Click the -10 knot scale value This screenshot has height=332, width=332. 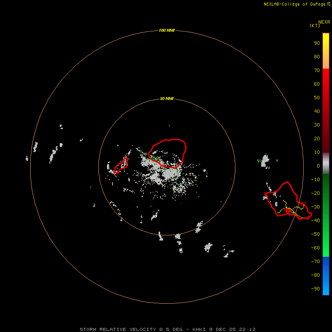(x=315, y=180)
